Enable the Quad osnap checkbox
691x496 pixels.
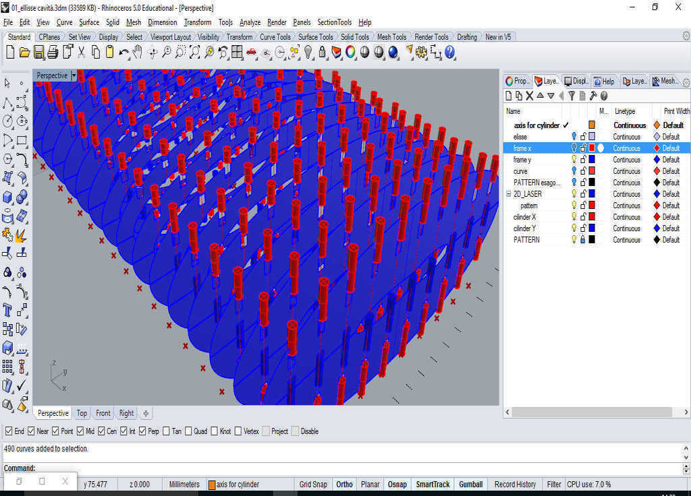(x=188, y=431)
